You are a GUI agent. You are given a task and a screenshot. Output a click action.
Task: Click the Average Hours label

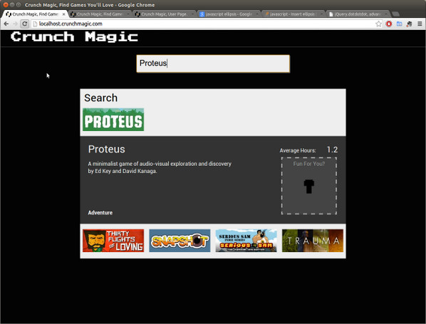[x=298, y=150]
